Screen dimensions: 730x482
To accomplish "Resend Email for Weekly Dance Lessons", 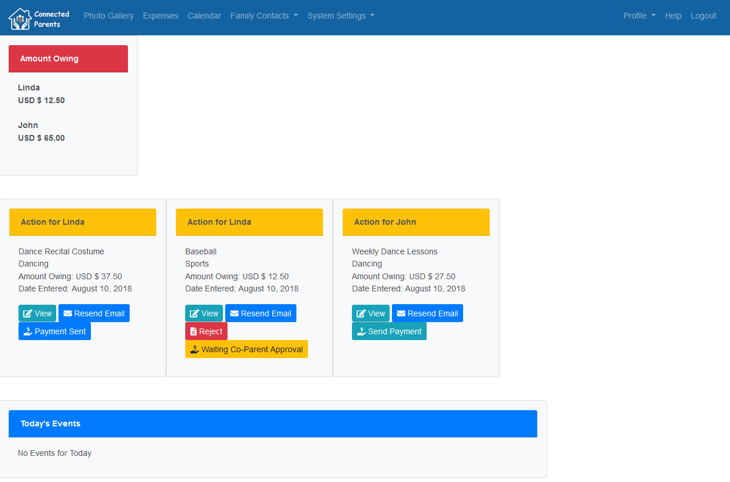I will (x=427, y=313).
